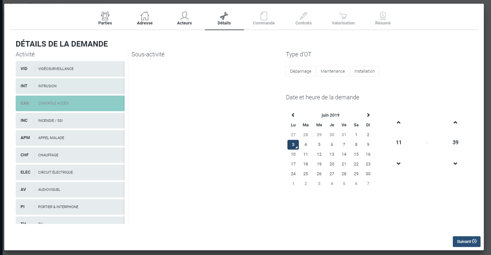Viewport: 491px width, 255px height.
Task: Click the Contrats pen icon
Action: [303, 16]
